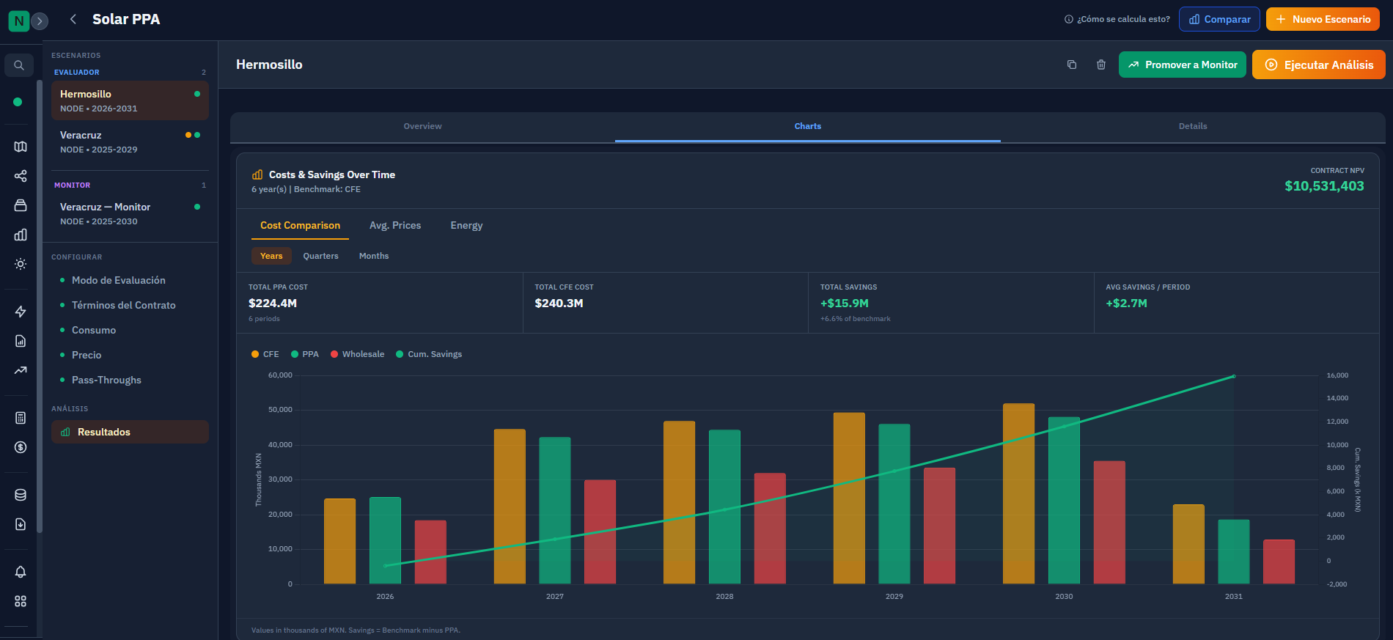Click the delete scenario trash icon
The height and width of the screenshot is (640, 1393).
pyautogui.click(x=1101, y=65)
